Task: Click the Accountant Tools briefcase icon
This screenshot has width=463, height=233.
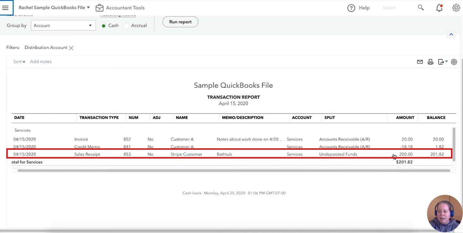Action: pyautogui.click(x=99, y=8)
